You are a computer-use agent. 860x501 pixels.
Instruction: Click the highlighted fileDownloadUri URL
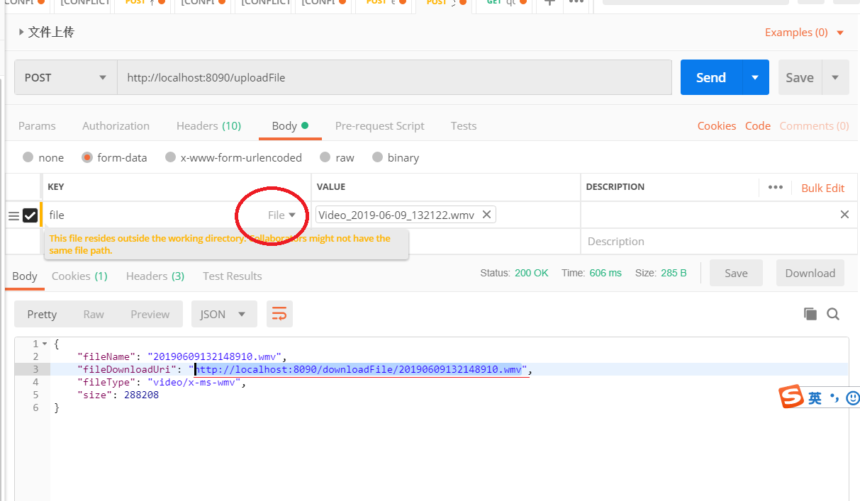(x=359, y=369)
